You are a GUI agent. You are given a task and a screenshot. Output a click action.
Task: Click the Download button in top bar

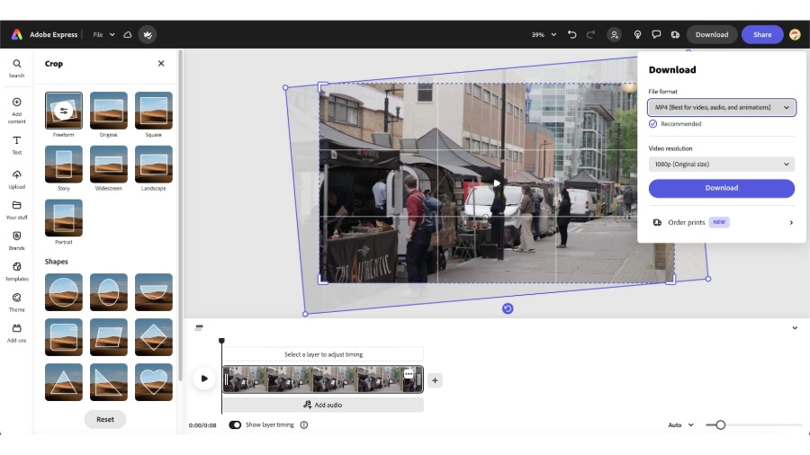coord(712,34)
